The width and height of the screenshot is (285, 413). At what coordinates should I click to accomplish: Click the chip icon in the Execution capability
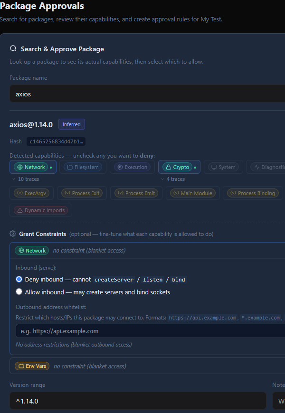[x=120, y=167]
